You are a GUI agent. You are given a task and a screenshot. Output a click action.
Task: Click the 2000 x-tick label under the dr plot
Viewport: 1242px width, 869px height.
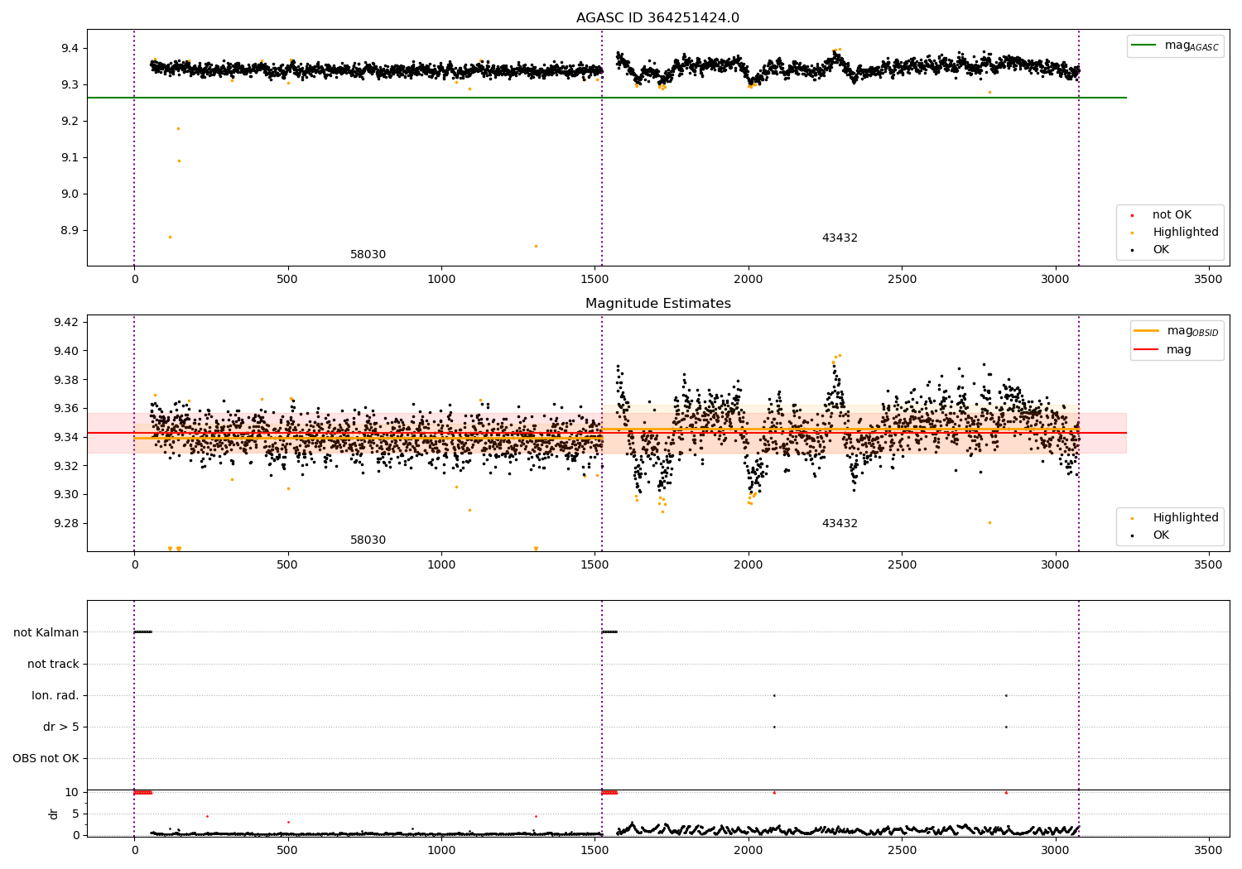(x=749, y=850)
